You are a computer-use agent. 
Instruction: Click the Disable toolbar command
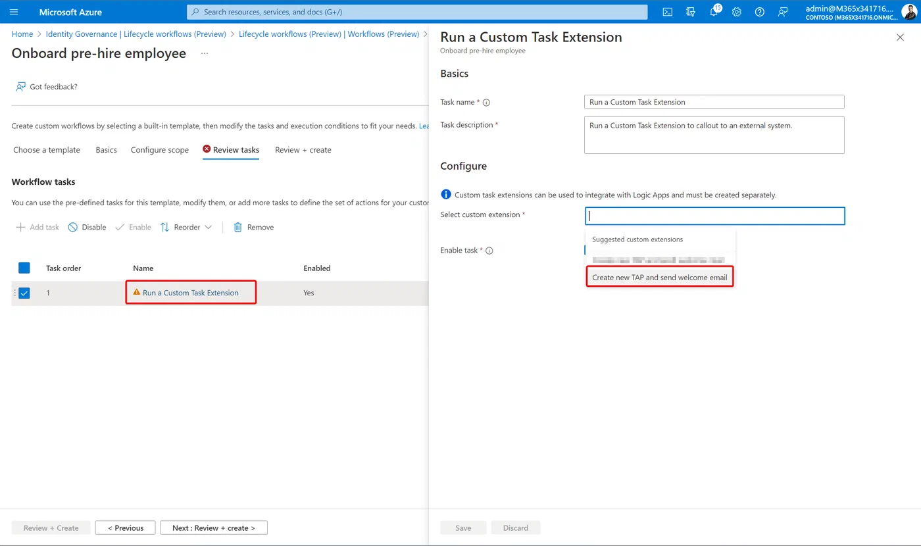(x=87, y=227)
